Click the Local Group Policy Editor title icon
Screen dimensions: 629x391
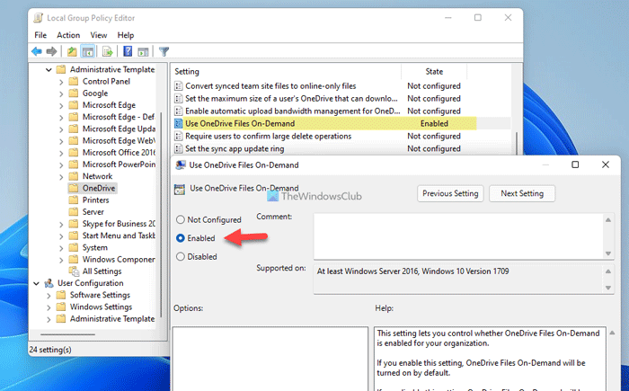38,18
